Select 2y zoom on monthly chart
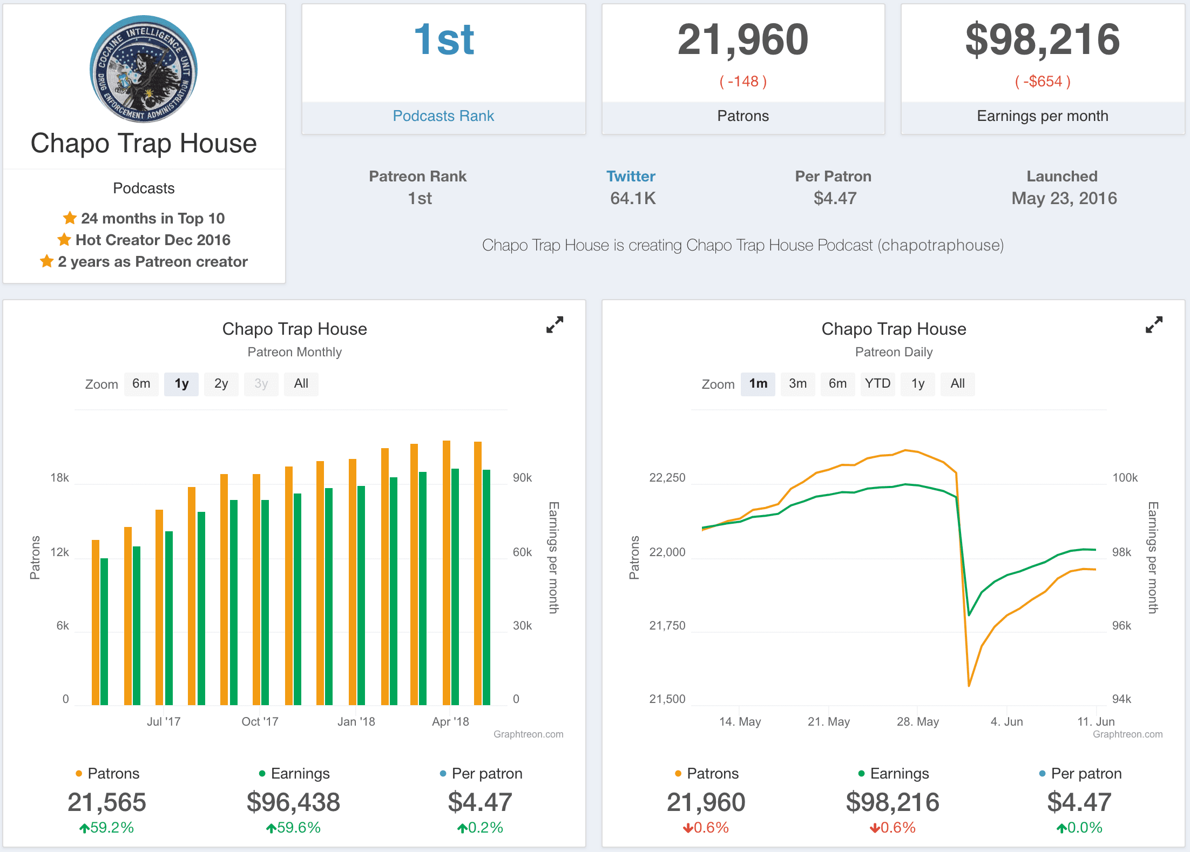Viewport: 1190px width, 852px height. click(x=221, y=384)
